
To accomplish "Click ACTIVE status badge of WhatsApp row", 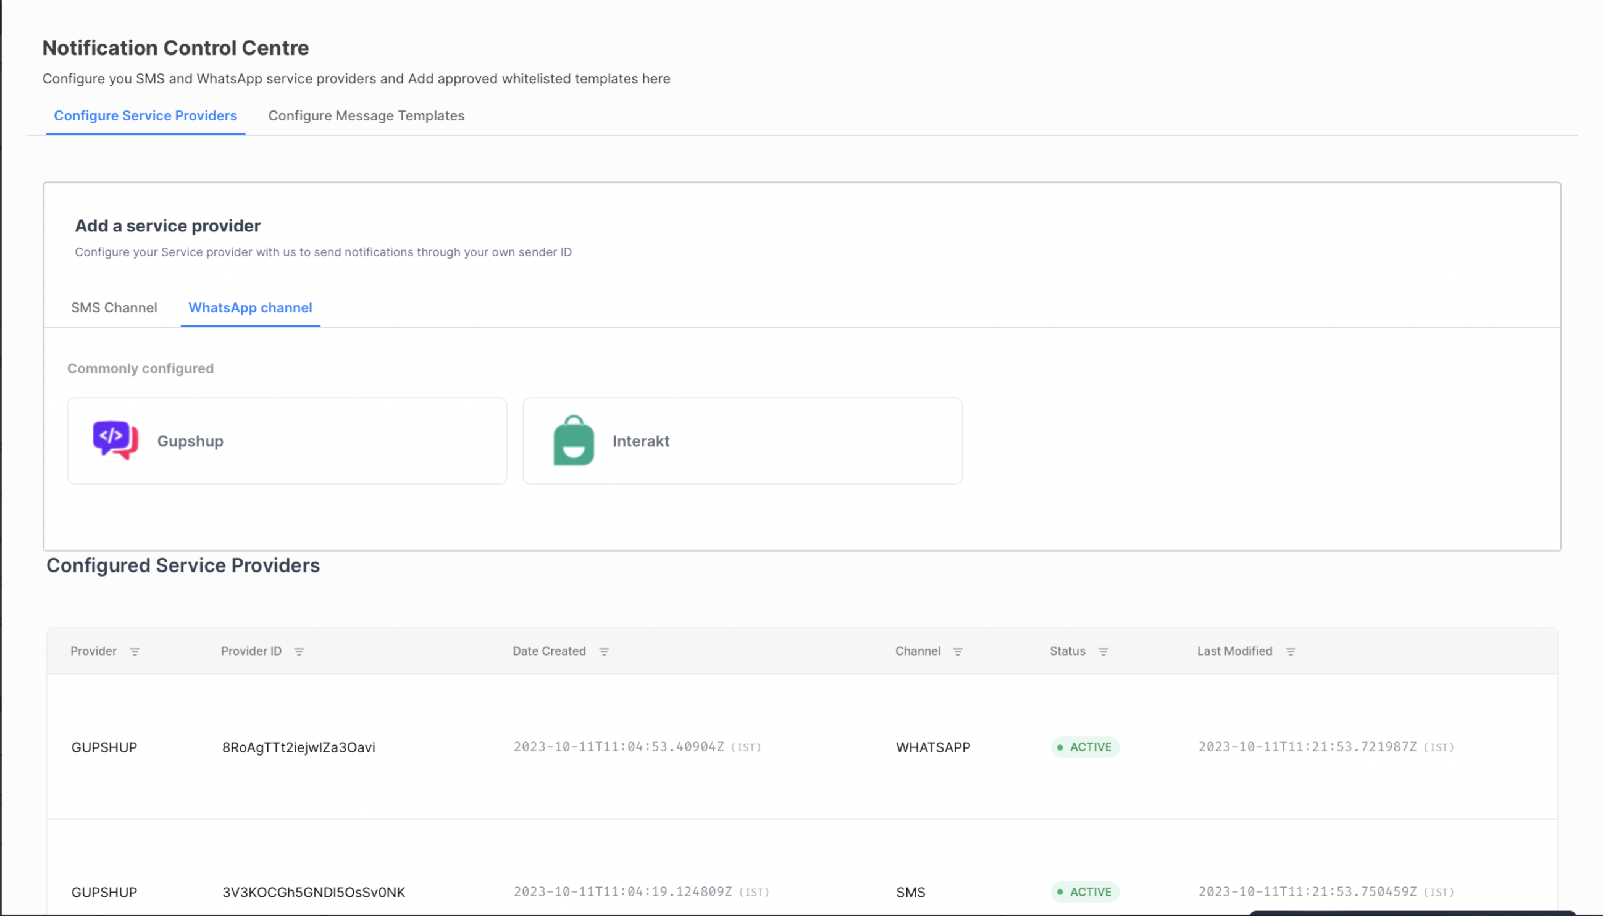I will click(1084, 747).
